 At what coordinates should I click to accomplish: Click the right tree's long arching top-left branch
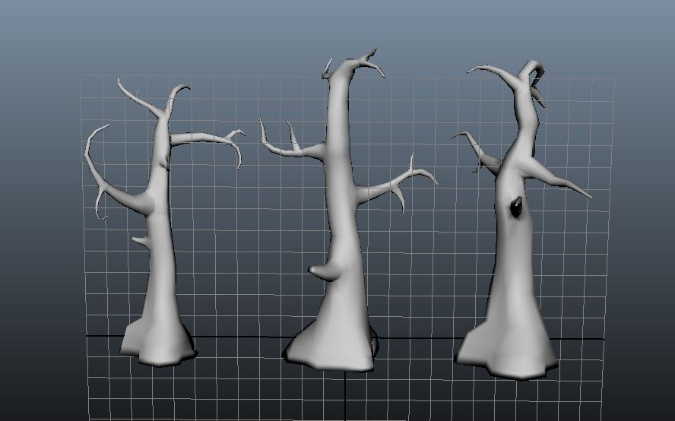click(x=496, y=74)
